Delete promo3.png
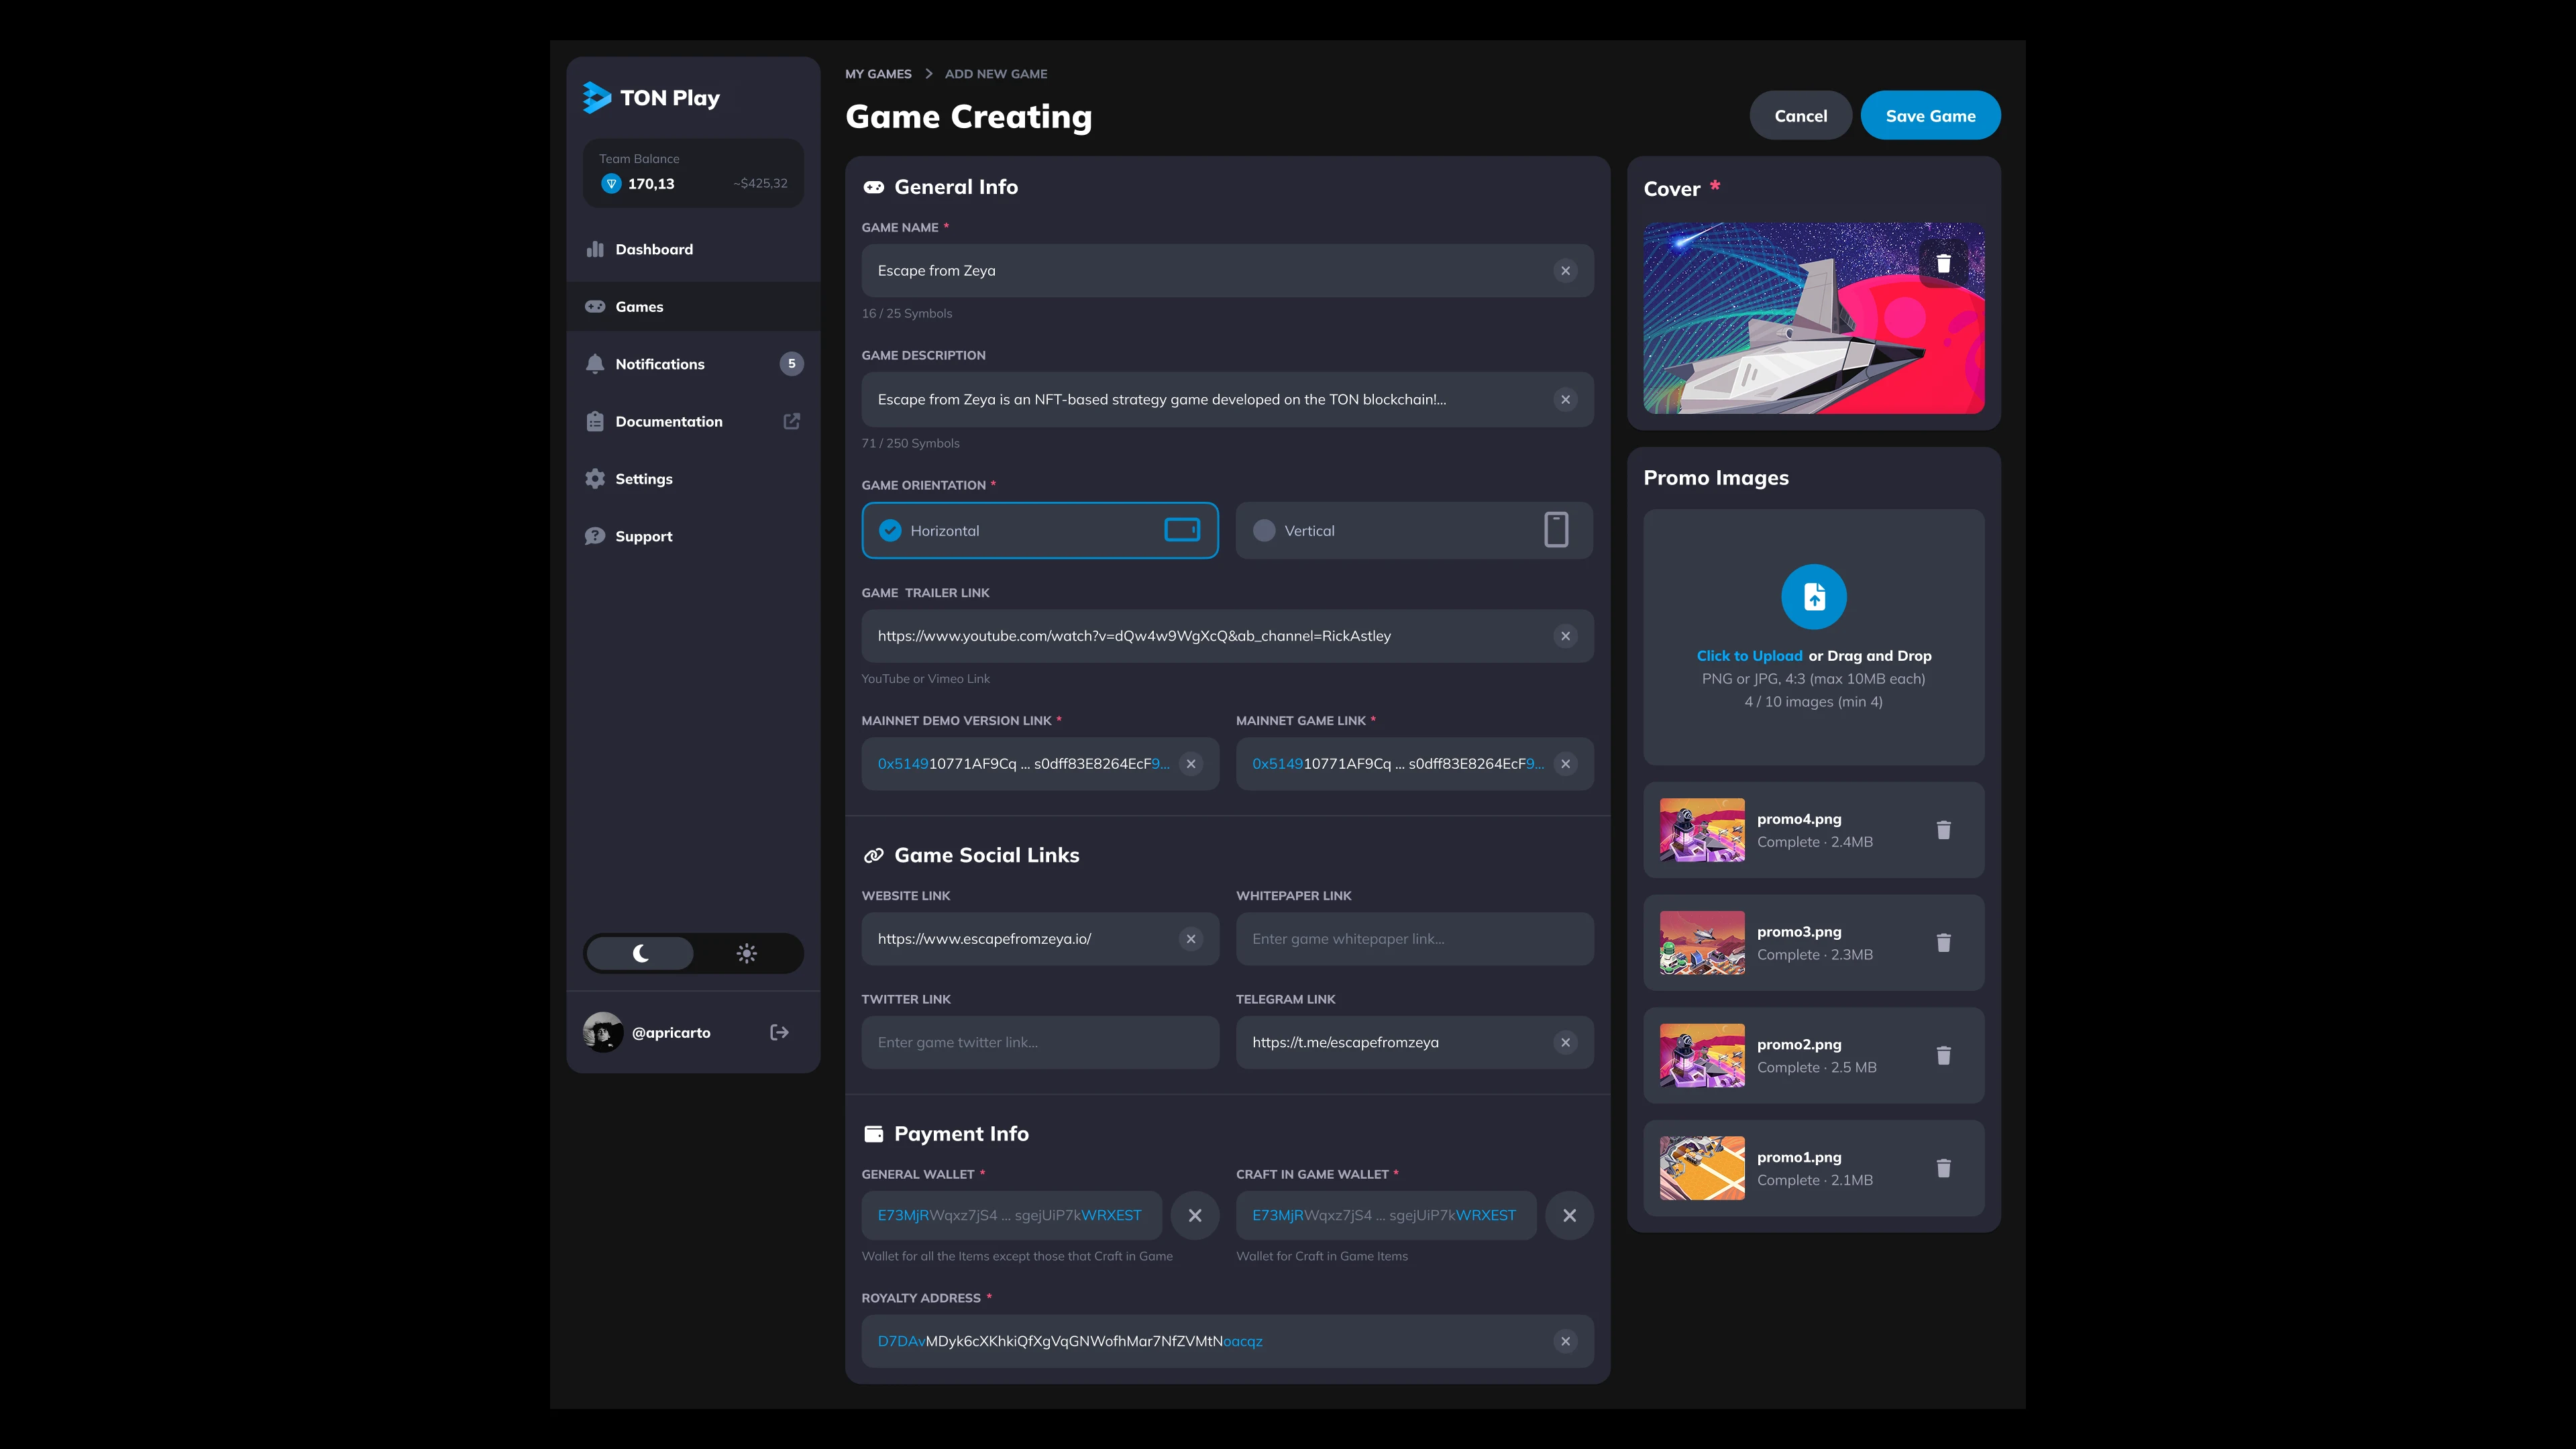The image size is (2576, 1449). click(1943, 943)
